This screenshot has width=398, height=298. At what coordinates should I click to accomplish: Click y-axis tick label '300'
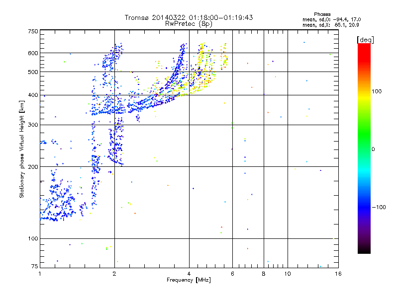[x=33, y=125]
